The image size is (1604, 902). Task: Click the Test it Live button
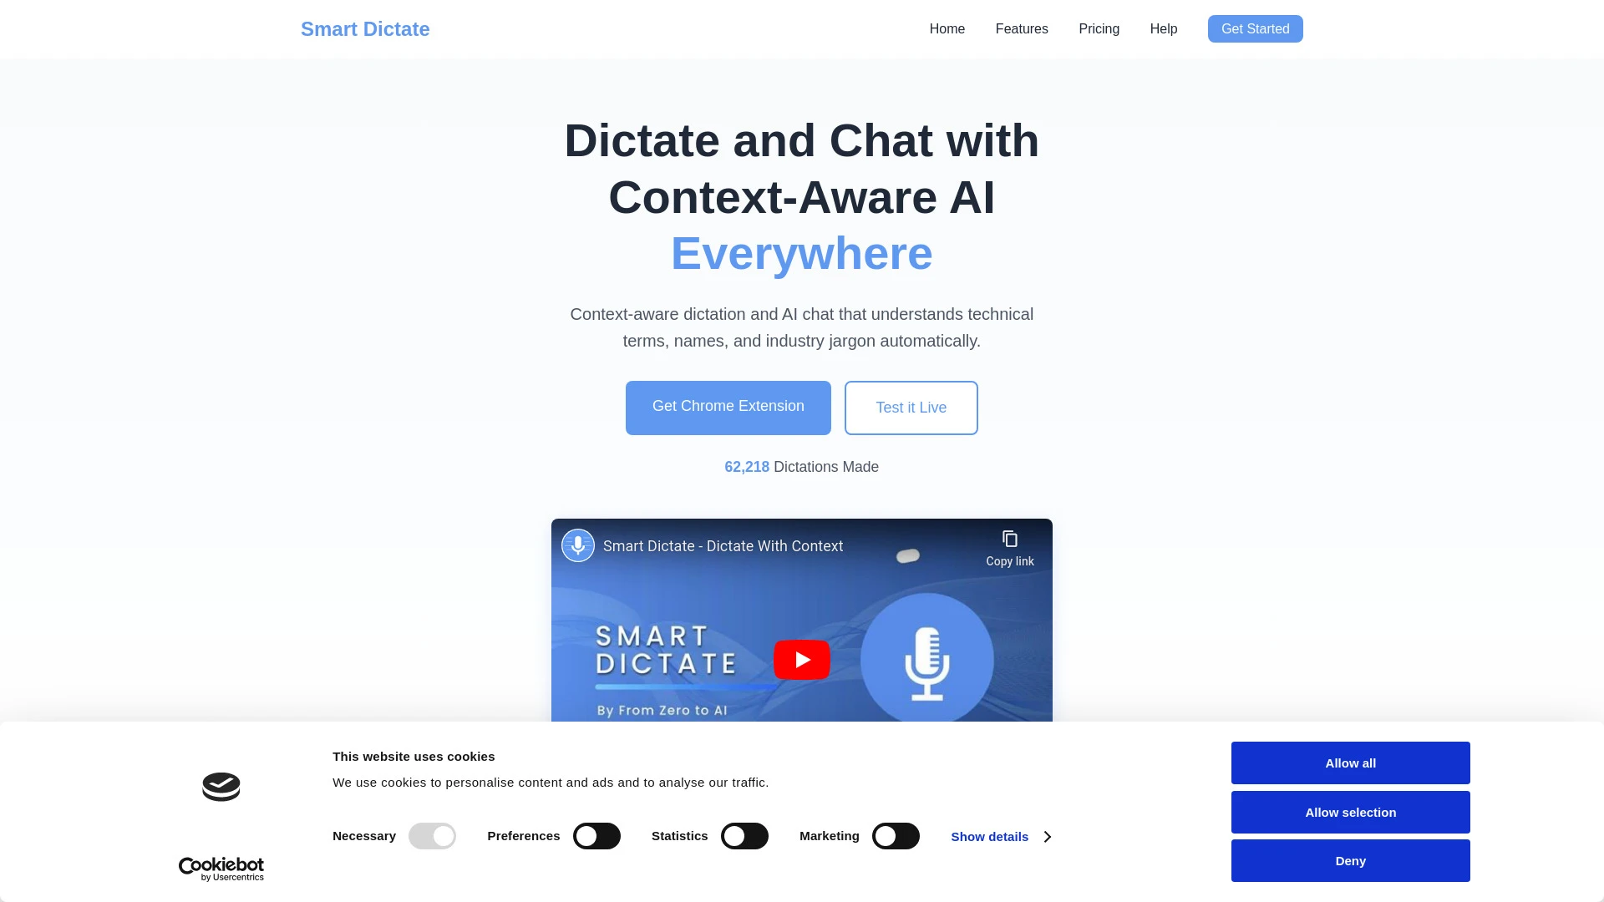(911, 408)
